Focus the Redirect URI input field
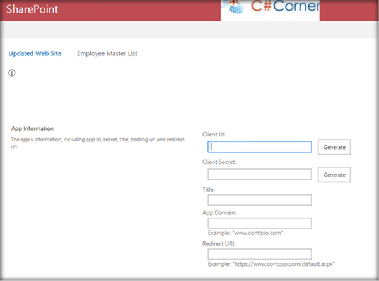 pyautogui.click(x=260, y=254)
